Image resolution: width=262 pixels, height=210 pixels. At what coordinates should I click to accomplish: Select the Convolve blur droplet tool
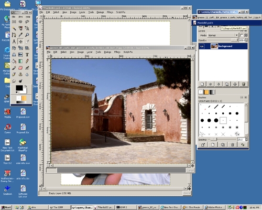(x=27, y=75)
